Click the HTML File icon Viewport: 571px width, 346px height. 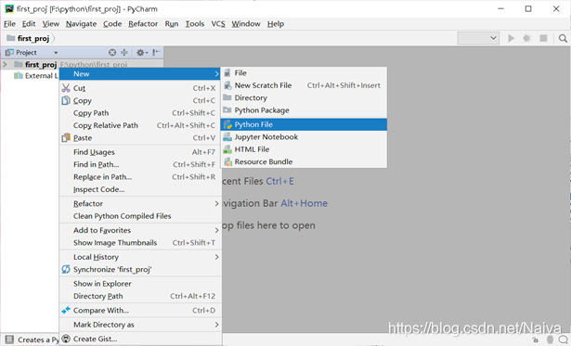pyautogui.click(x=227, y=149)
